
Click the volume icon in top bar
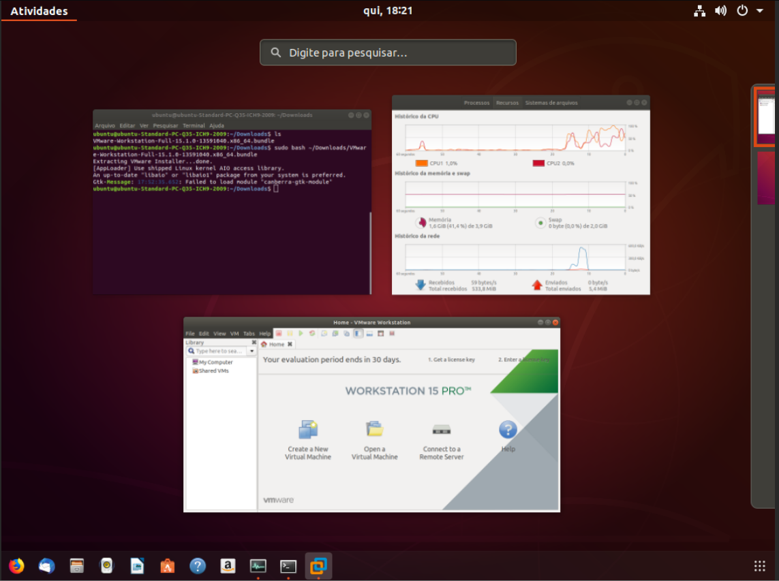pos(720,10)
